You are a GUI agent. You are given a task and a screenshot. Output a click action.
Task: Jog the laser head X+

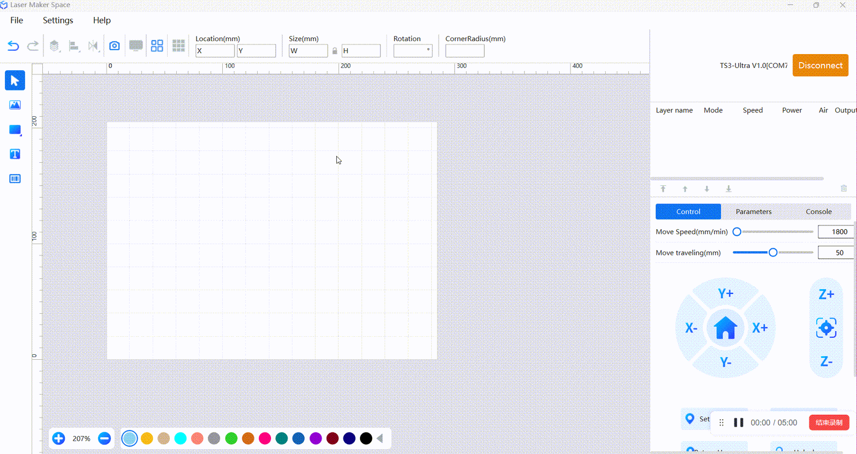[x=760, y=328]
